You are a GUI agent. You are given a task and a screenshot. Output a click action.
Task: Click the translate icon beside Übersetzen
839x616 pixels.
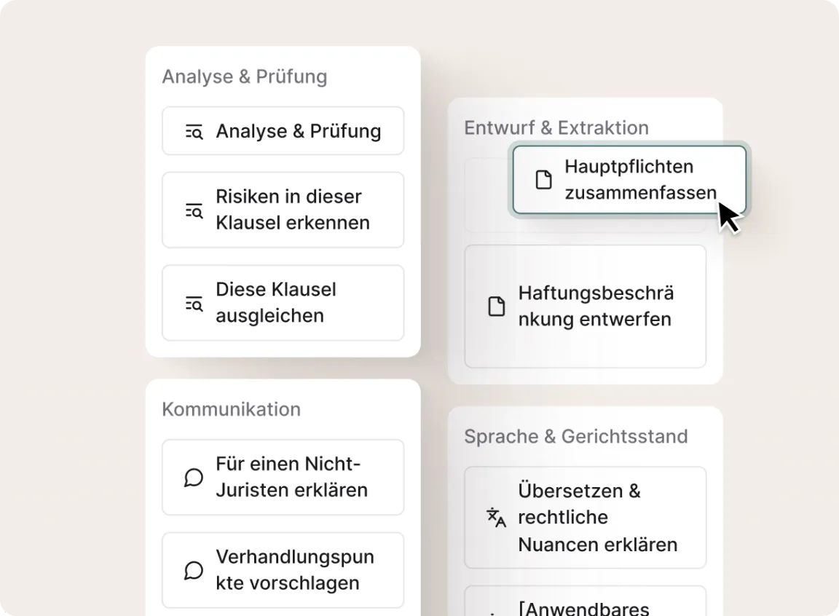pos(496,518)
